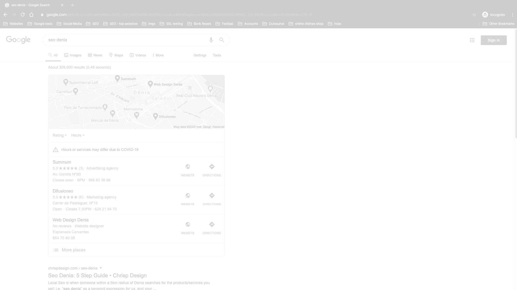The height and width of the screenshot is (290, 517).
Task: Open the SSL testing bookmark folder
Action: coord(171,24)
